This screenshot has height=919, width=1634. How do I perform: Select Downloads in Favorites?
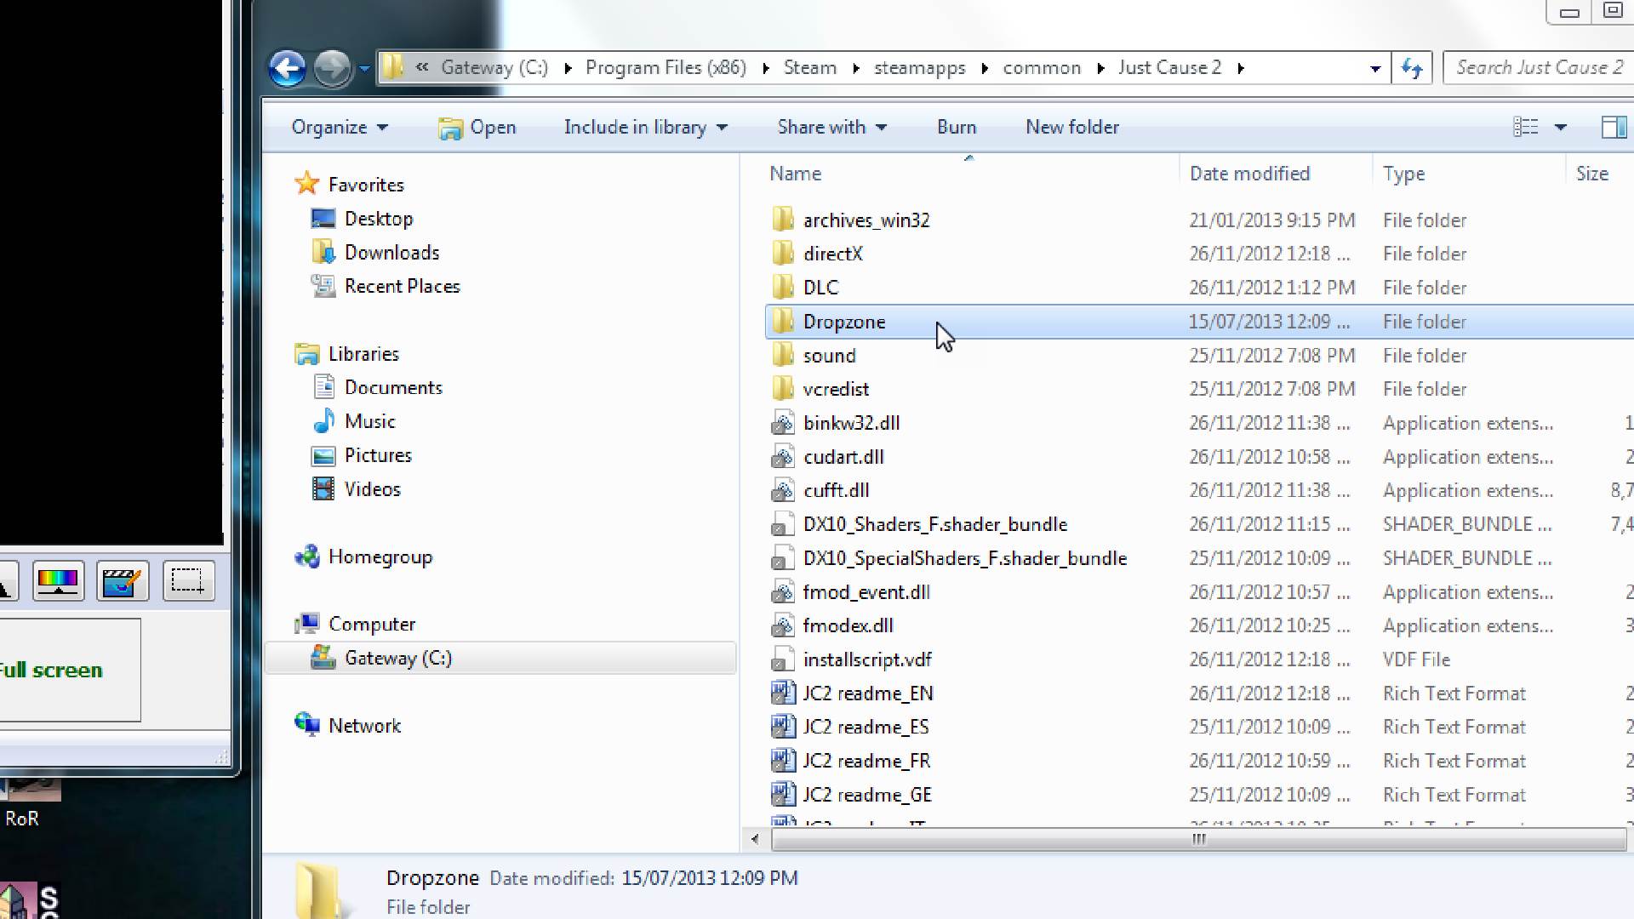[391, 253]
